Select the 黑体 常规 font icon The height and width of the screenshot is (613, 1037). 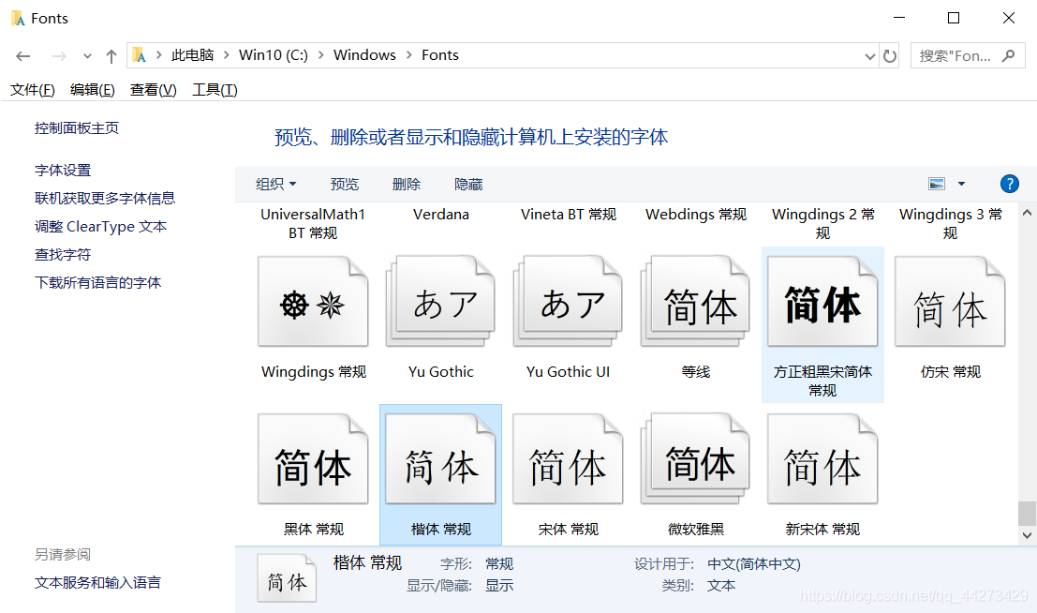(x=313, y=459)
